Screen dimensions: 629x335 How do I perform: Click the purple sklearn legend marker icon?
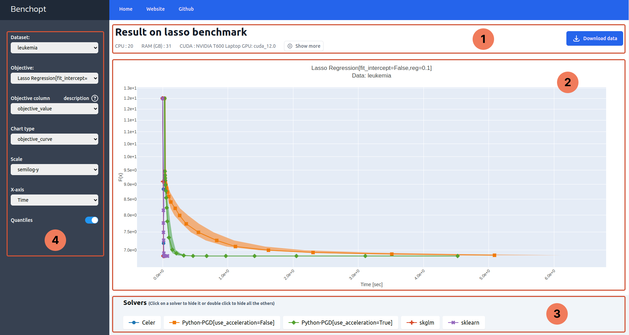453,323
